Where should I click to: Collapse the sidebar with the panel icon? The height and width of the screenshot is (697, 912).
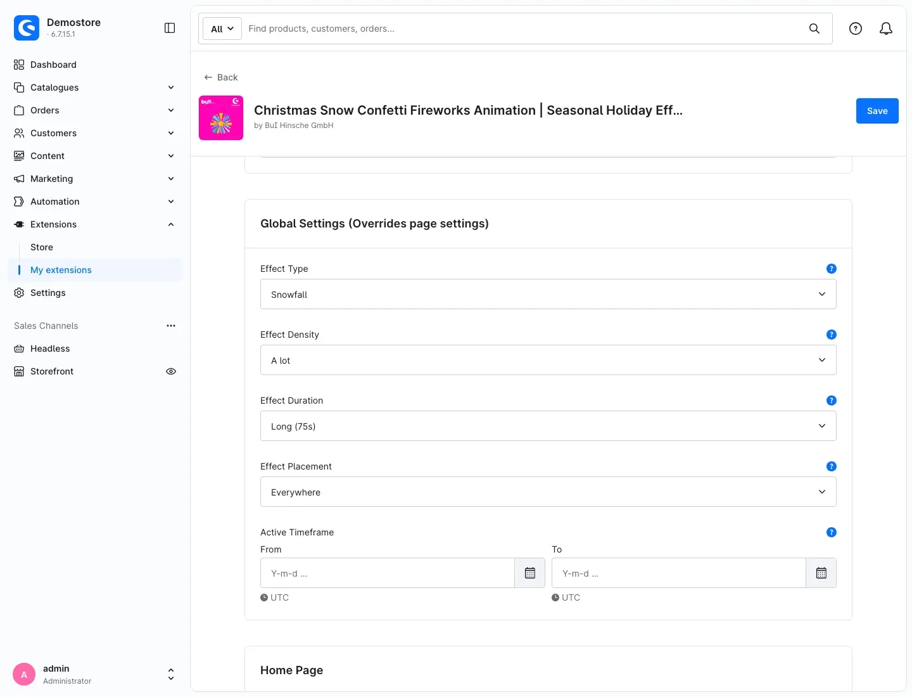(x=170, y=28)
